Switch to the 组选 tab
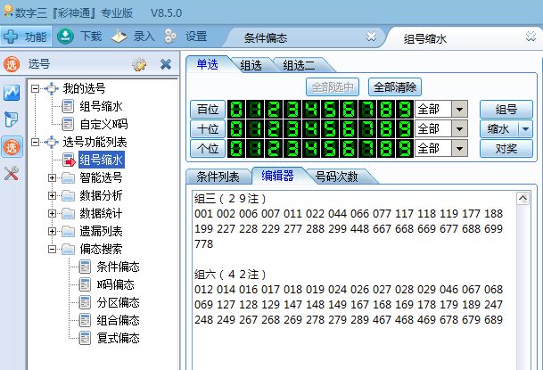Image resolution: width=543 pixels, height=370 pixels. tap(257, 65)
